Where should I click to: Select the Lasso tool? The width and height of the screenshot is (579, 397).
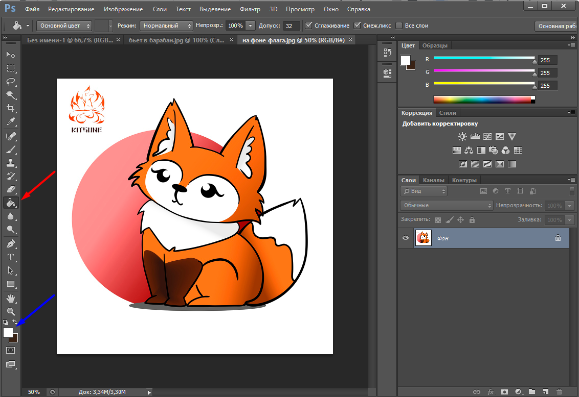pyautogui.click(x=11, y=81)
